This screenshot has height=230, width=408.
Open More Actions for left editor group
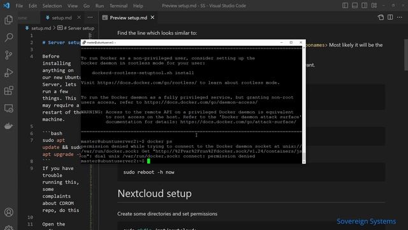[90, 17]
